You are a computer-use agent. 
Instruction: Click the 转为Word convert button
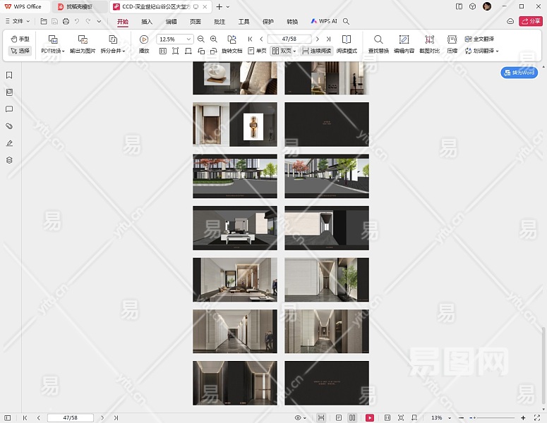(519, 73)
